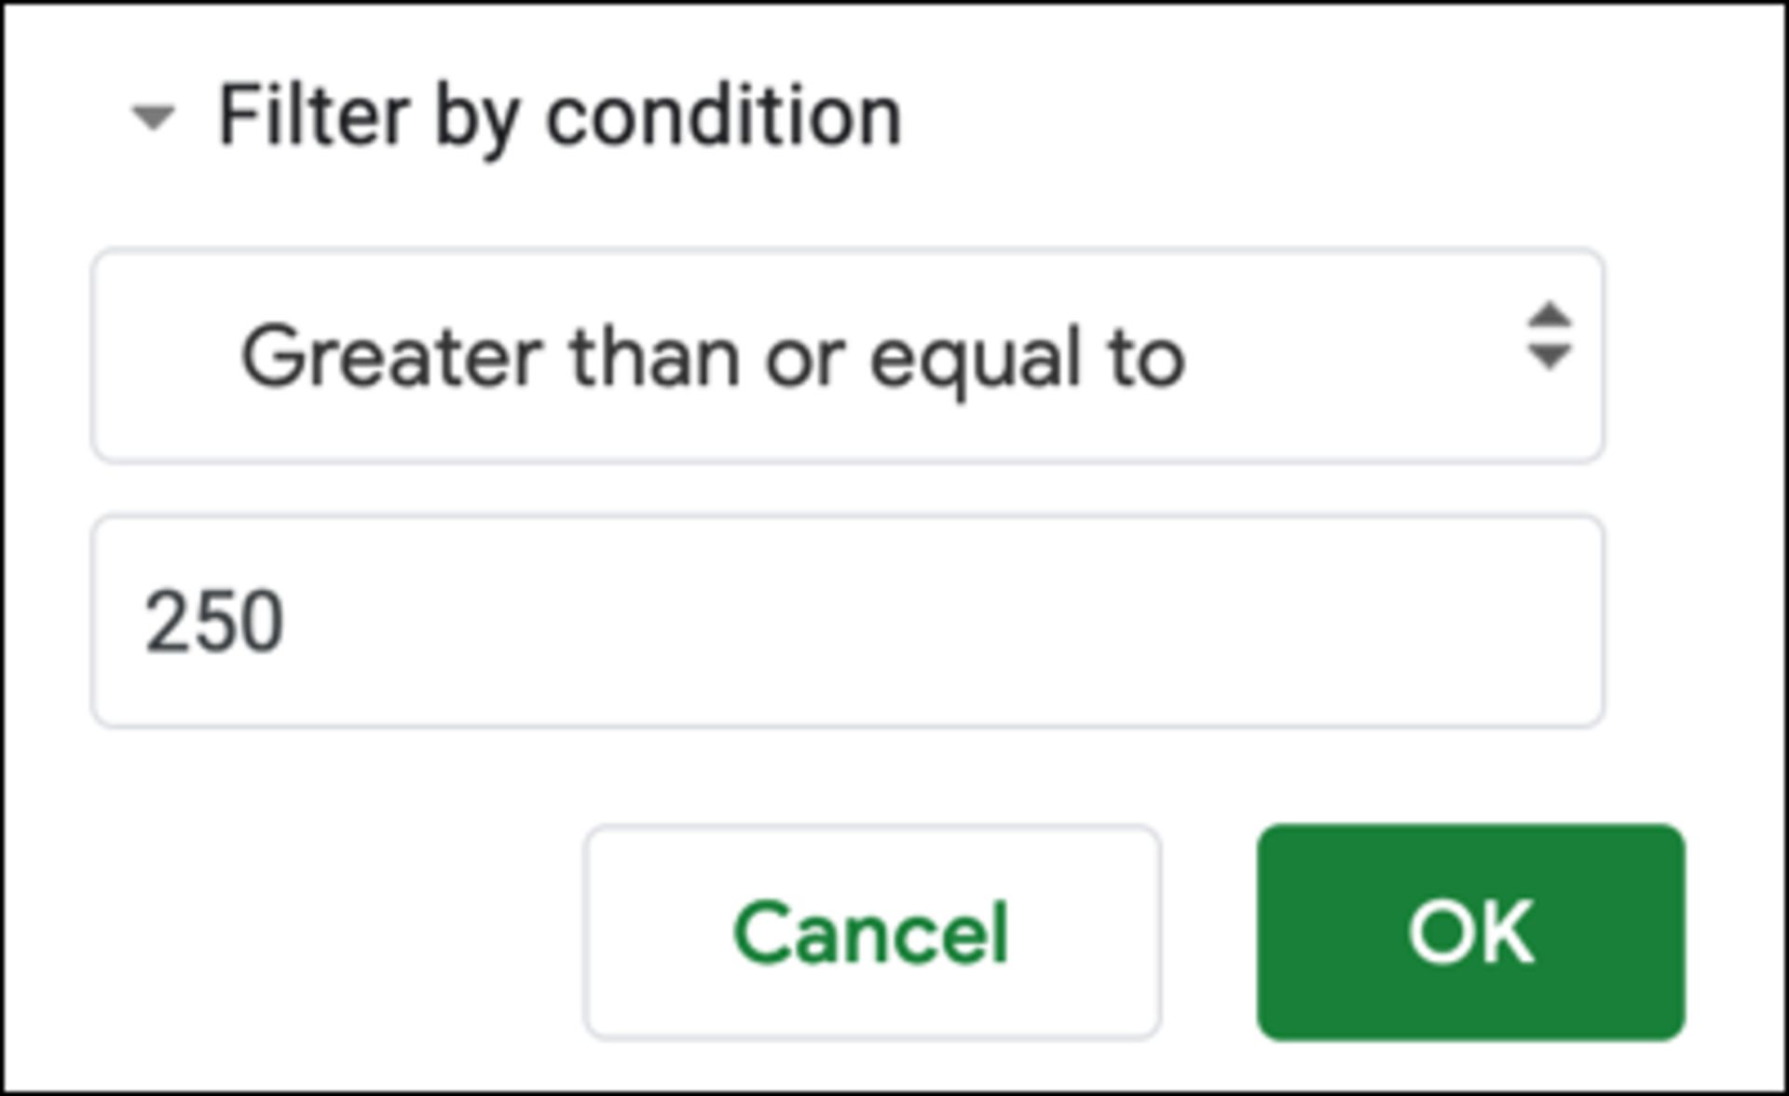Expand the comparison condition combo box
Image resolution: width=1789 pixels, height=1096 pixels.
tap(847, 355)
